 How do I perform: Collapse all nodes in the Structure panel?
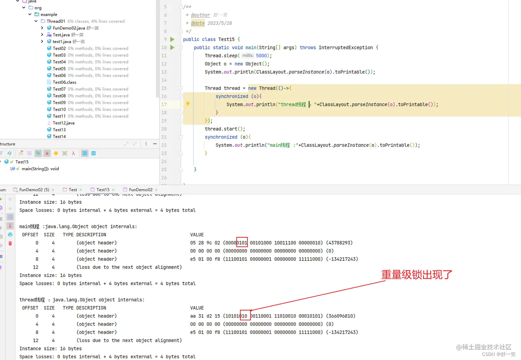135,144
